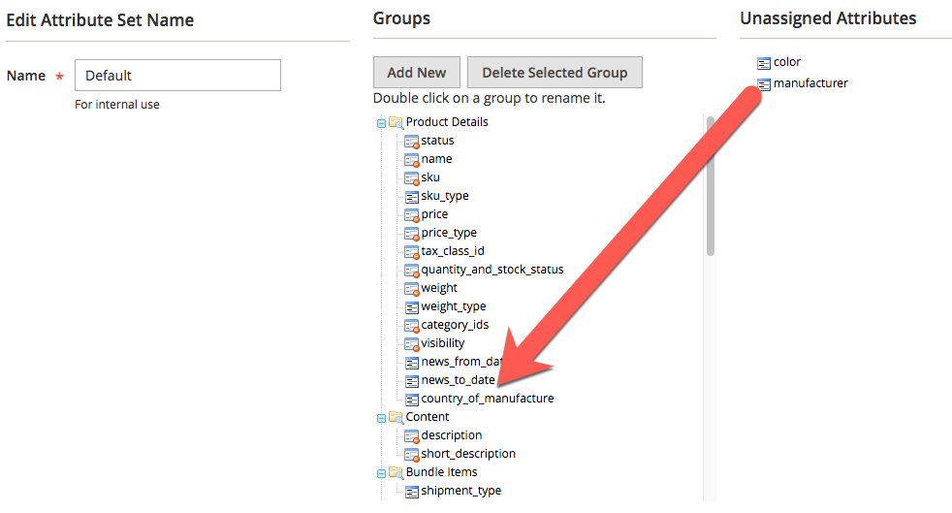This screenshot has height=513, width=952.
Task: Click Delete Selected Group button
Action: pos(555,72)
